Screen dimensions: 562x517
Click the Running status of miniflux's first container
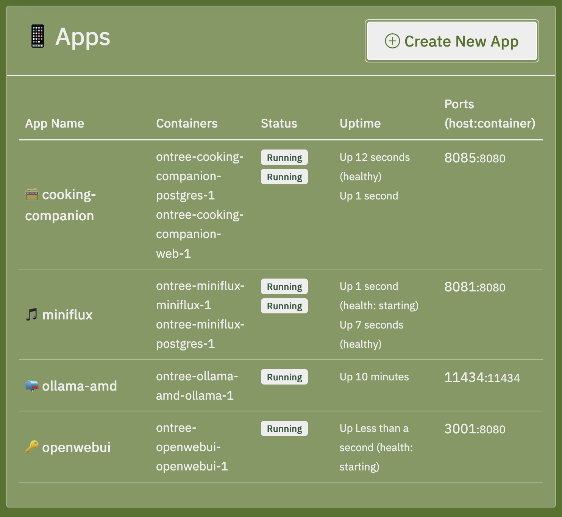[x=284, y=286]
